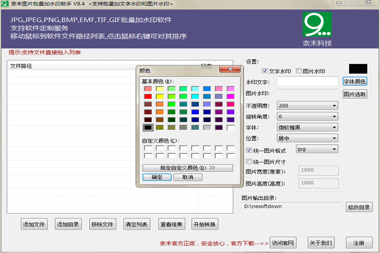Viewport: 380px width, 253px height.
Task: Choose the pure red basic color swatch
Action: (148, 97)
